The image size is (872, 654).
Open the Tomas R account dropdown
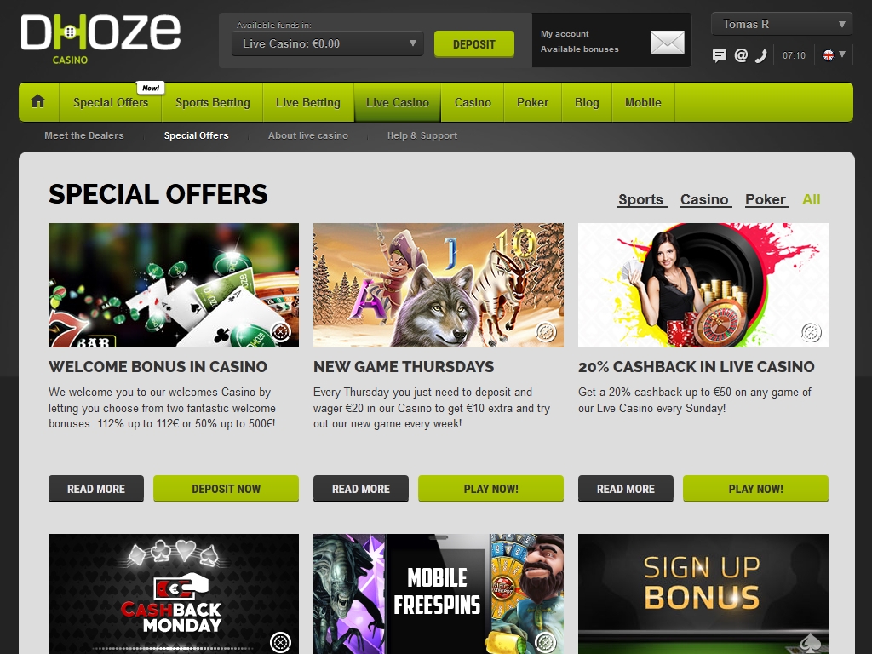tap(782, 25)
